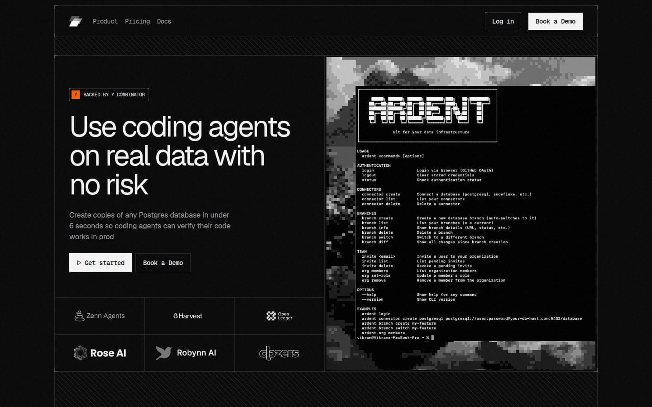Click the Zenn Agents logo

point(100,316)
